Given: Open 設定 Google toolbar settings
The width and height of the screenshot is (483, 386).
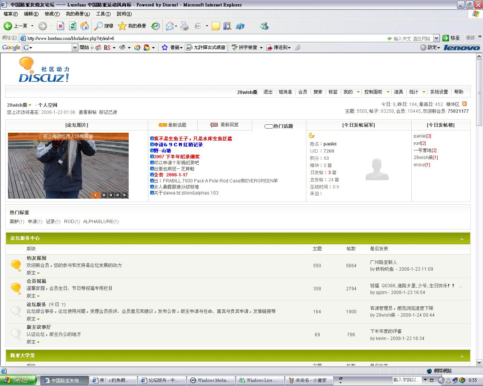Looking at the screenshot, I should [x=430, y=47].
